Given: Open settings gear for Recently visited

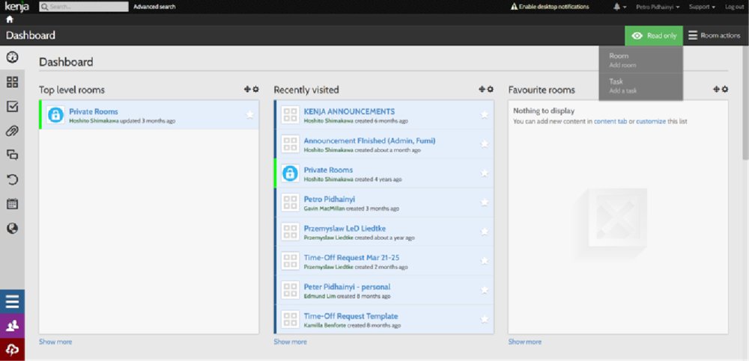Looking at the screenshot, I should 490,89.
